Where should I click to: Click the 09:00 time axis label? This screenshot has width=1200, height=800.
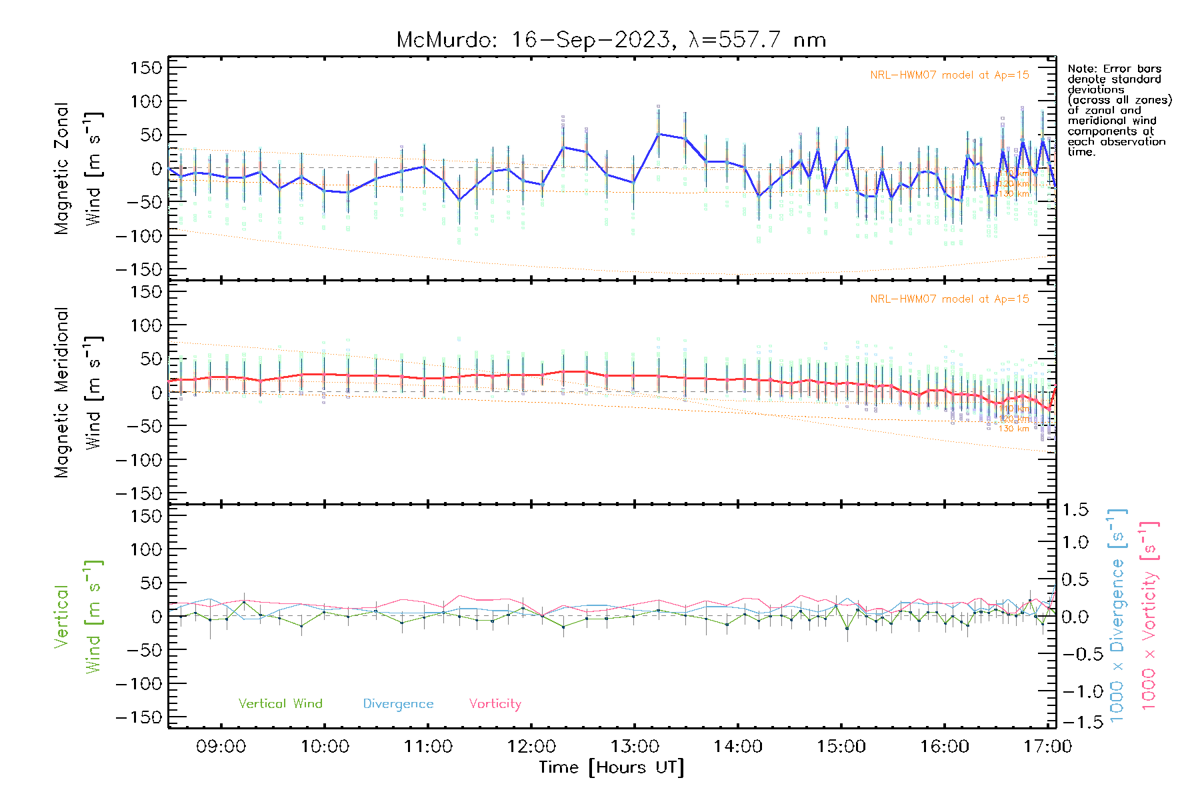point(221,747)
